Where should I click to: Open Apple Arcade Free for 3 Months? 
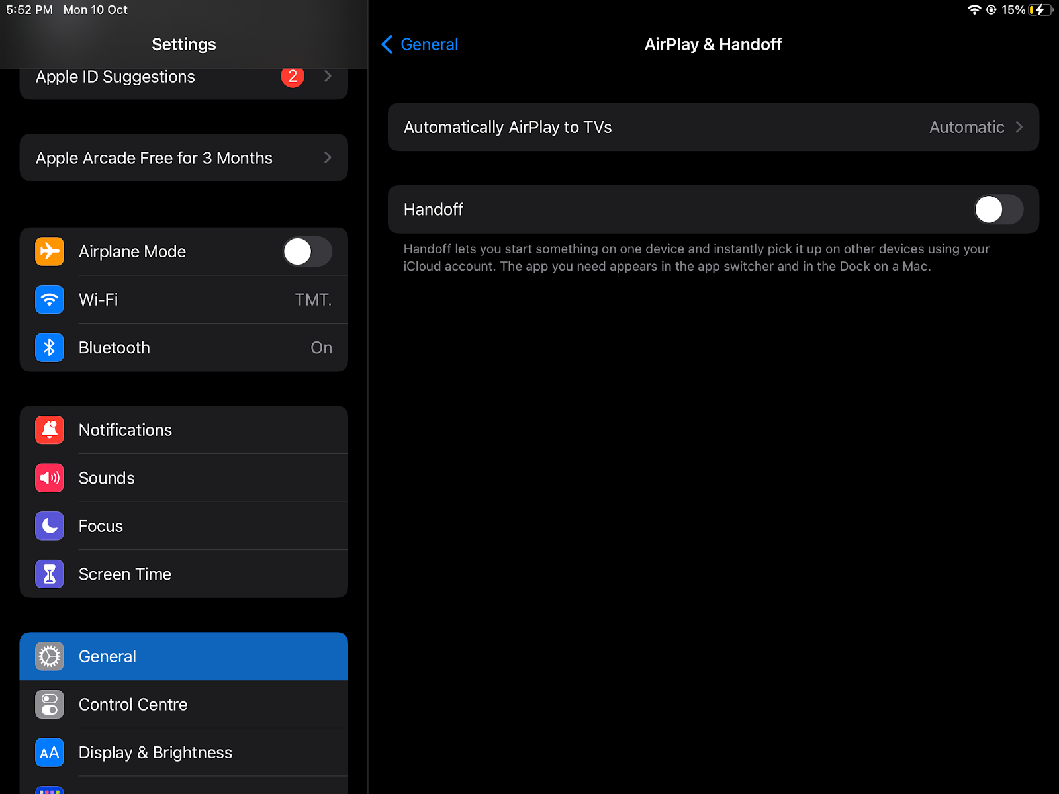coord(184,157)
